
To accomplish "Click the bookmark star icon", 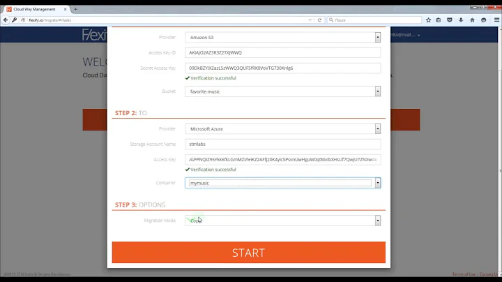I will coord(428,20).
